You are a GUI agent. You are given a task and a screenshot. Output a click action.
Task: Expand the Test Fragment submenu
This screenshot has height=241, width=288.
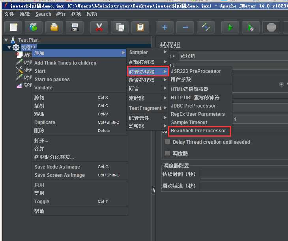click(x=148, y=108)
